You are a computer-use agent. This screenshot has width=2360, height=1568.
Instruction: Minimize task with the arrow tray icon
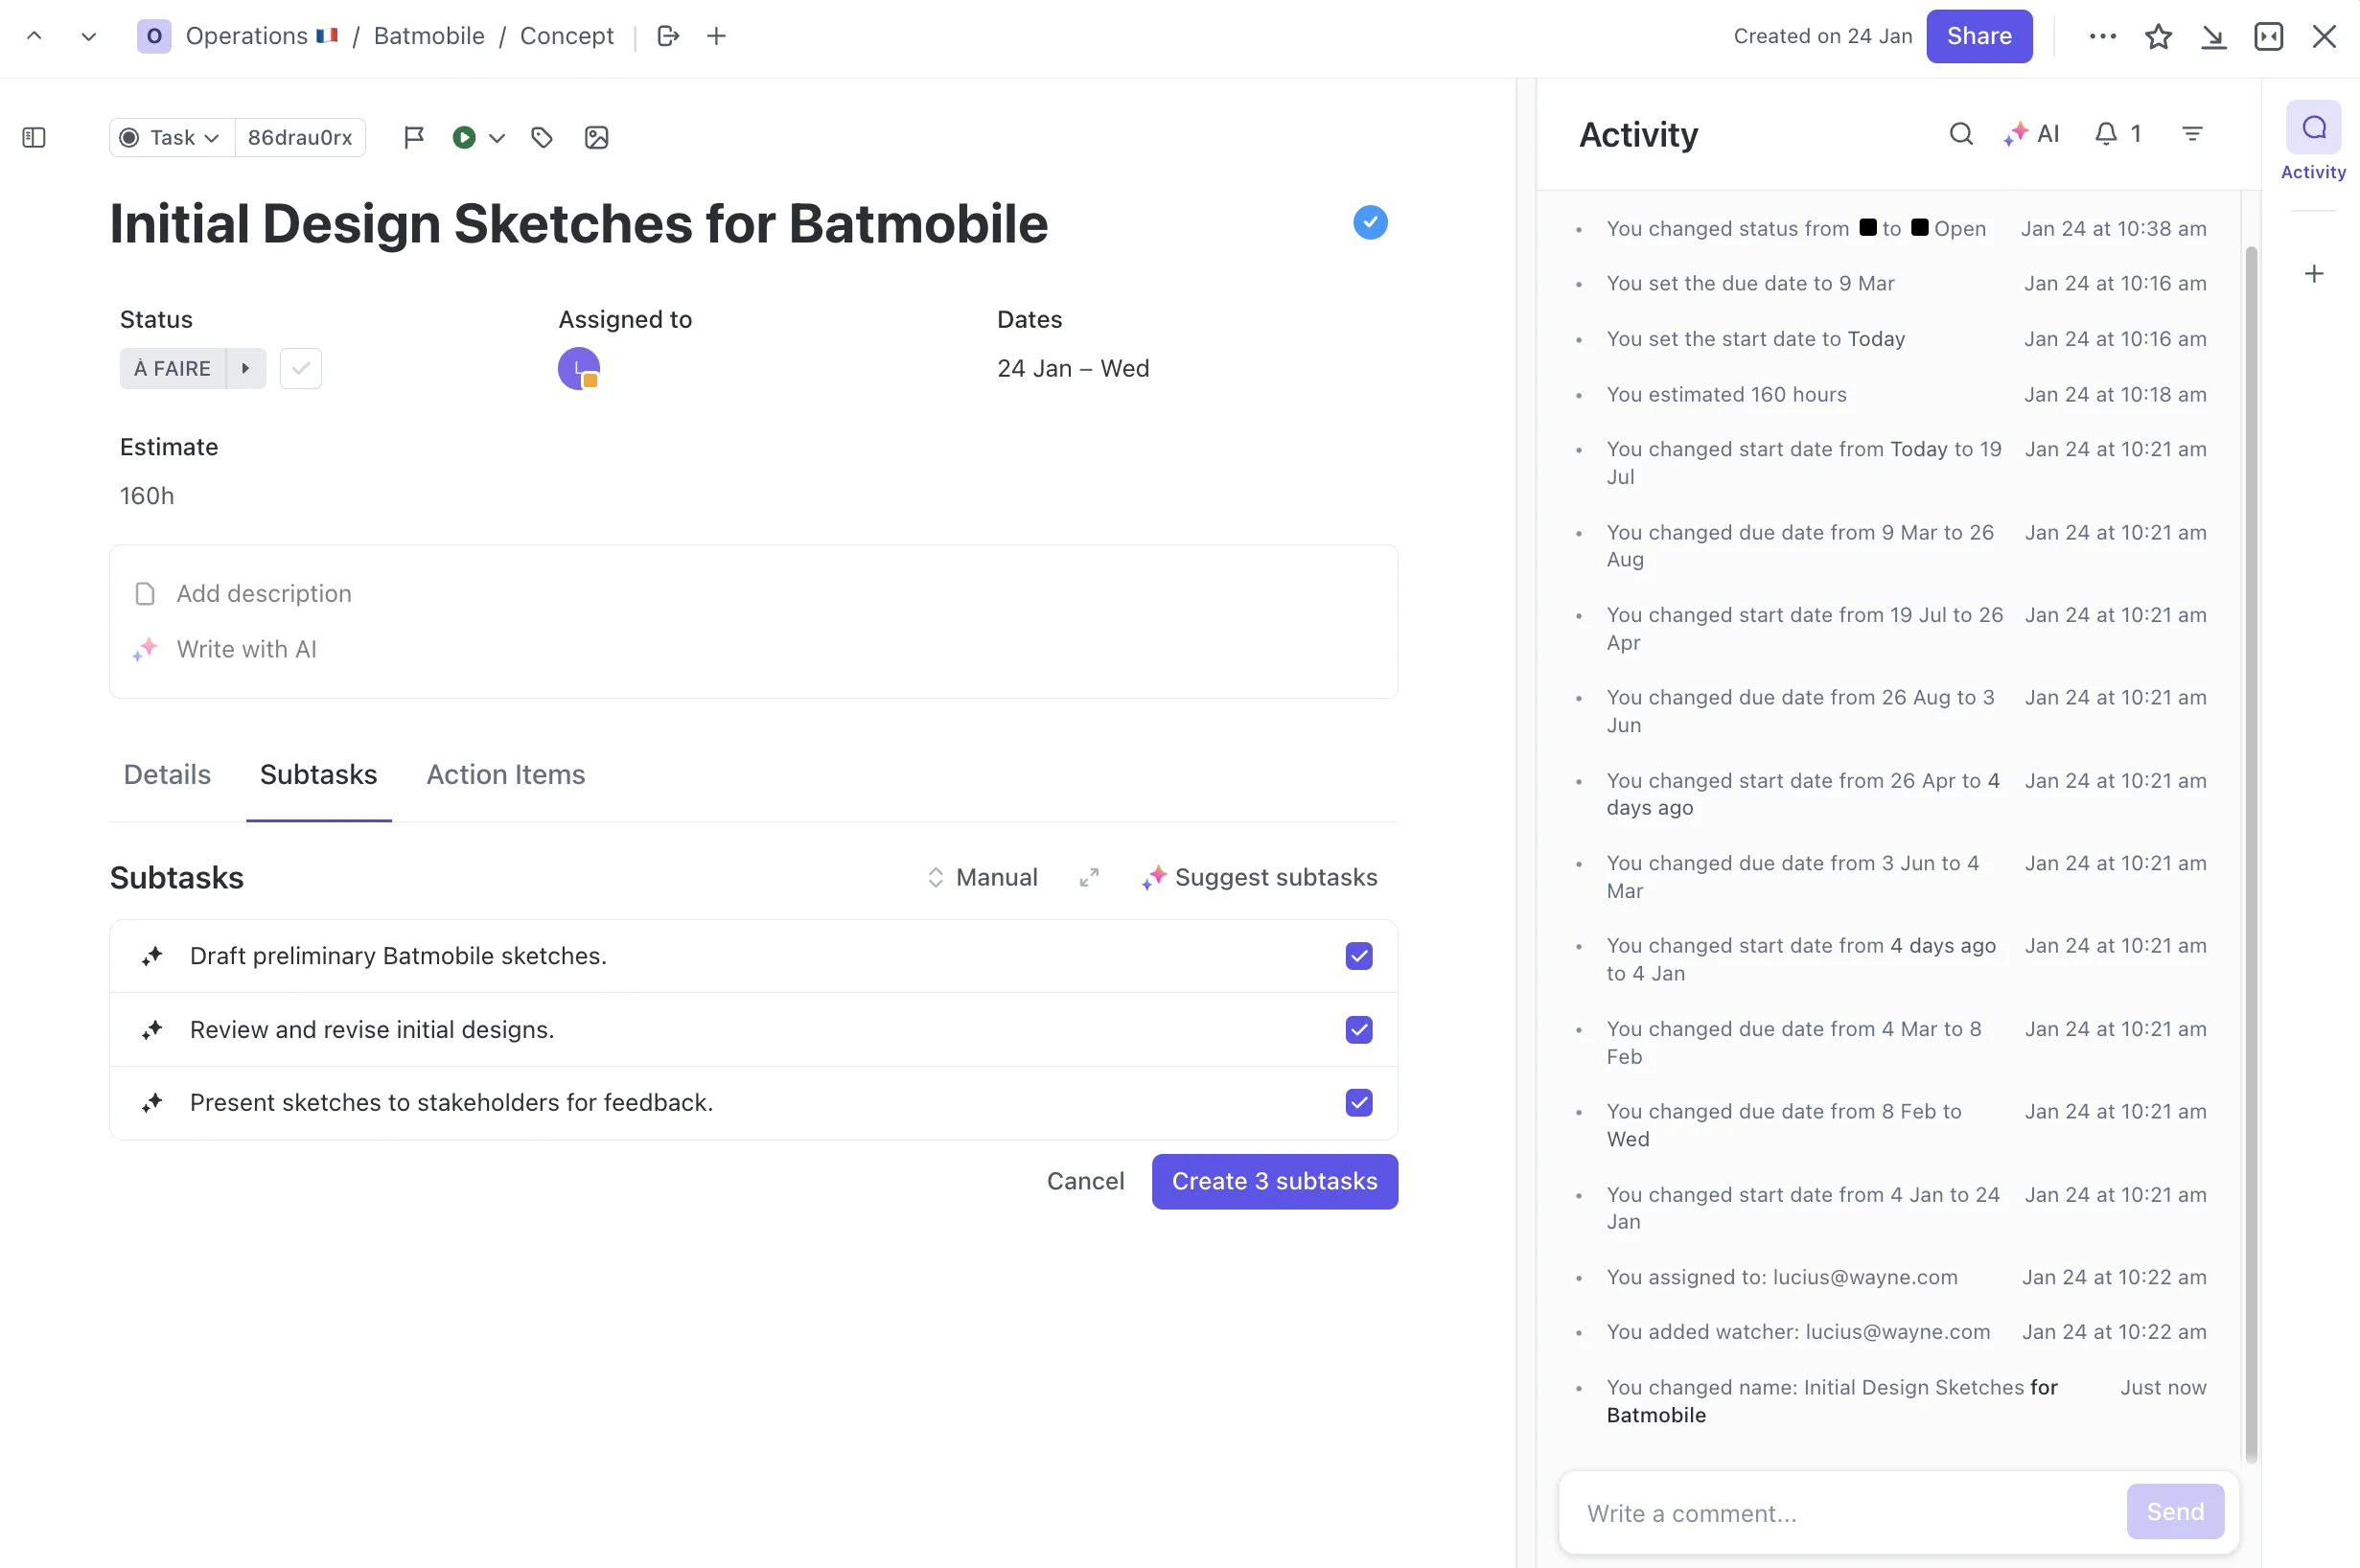[x=2213, y=36]
